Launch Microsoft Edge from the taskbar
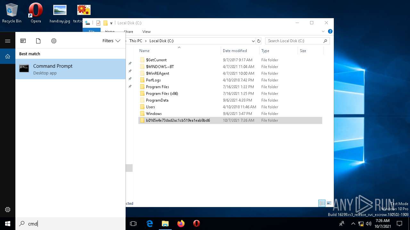Viewport: 410px width, 230px height. (150, 224)
